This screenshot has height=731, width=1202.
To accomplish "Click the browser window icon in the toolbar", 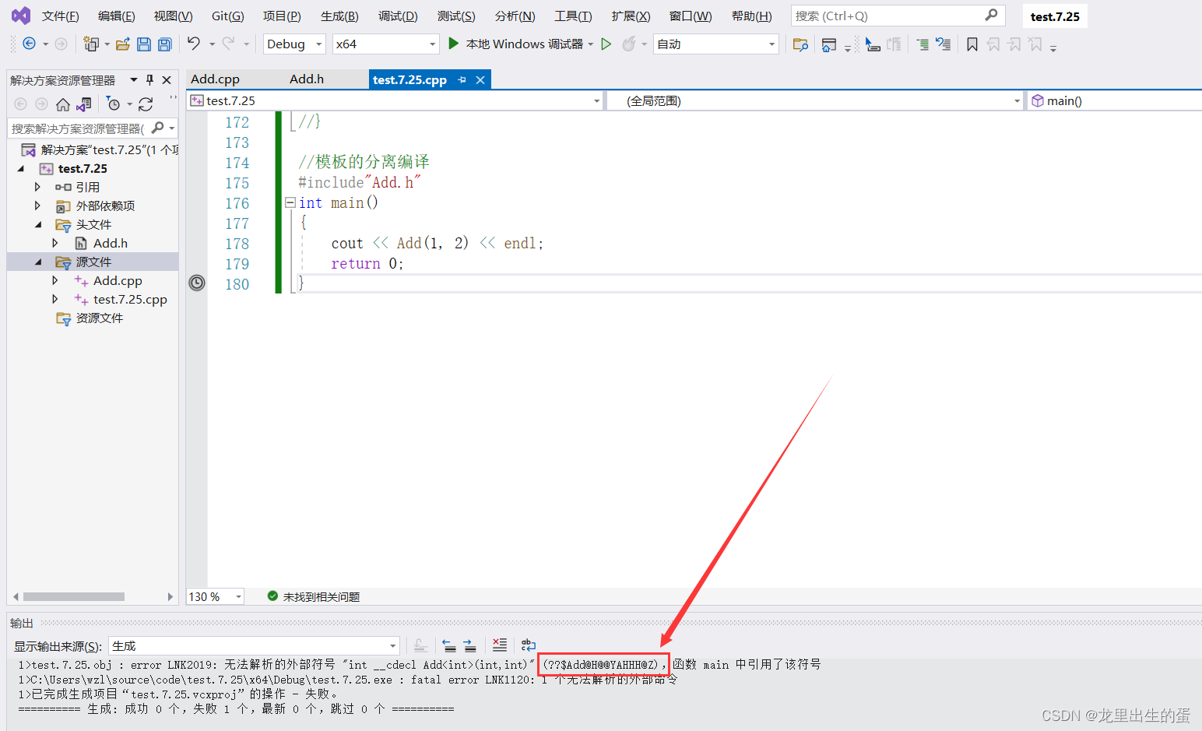I will point(829,45).
